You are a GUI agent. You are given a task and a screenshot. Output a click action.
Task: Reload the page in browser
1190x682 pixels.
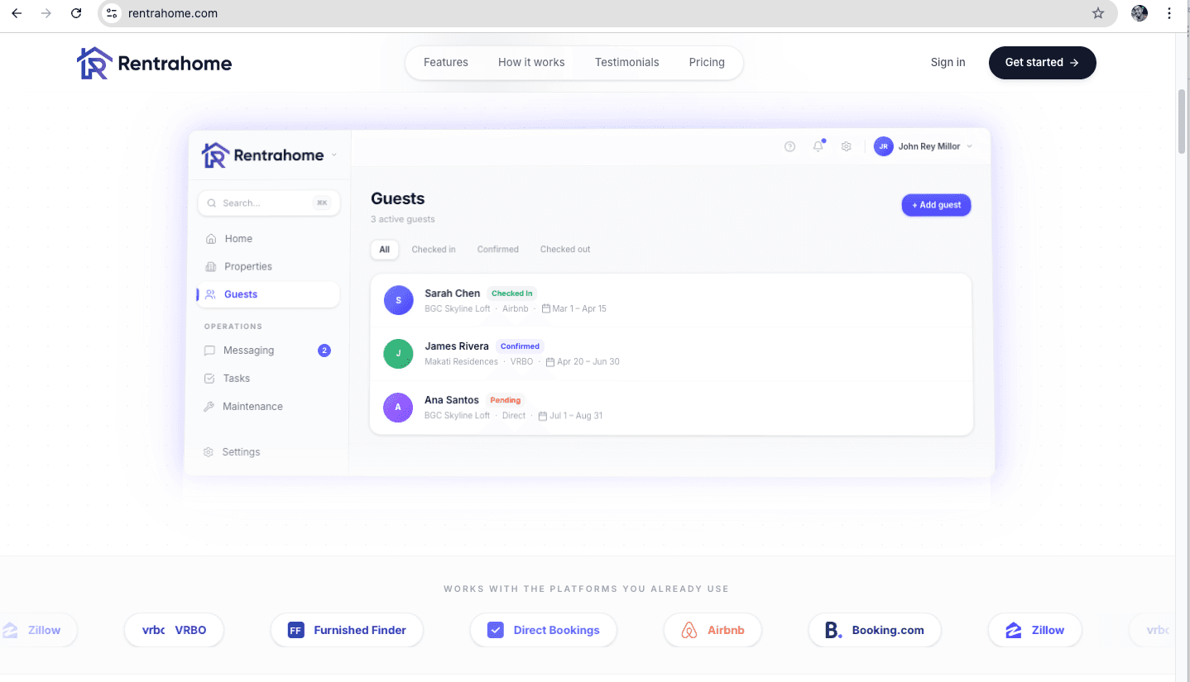click(x=76, y=13)
